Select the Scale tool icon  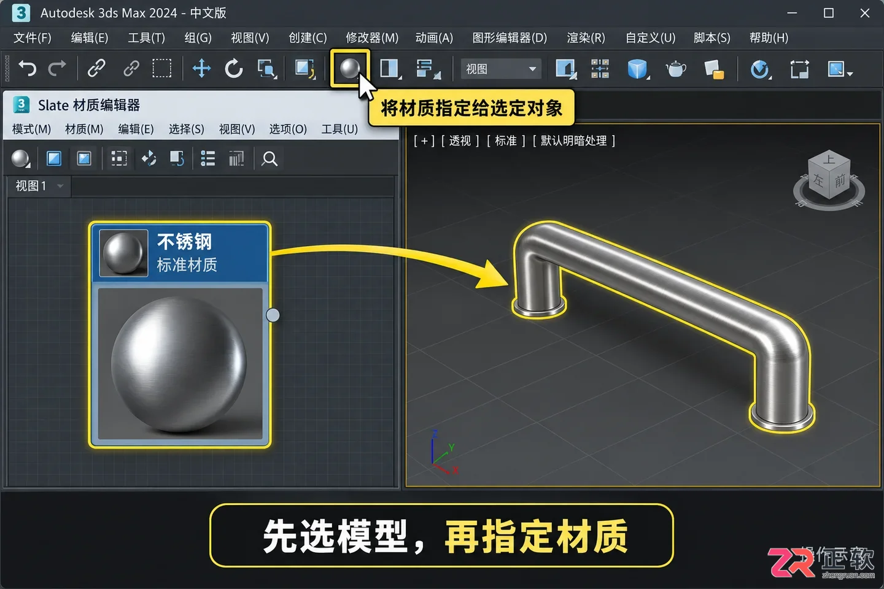coord(267,69)
